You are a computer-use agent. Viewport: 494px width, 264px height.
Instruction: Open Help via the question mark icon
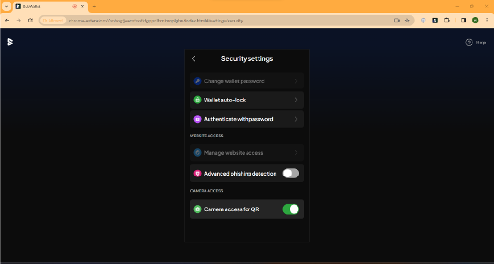pyautogui.click(x=469, y=42)
